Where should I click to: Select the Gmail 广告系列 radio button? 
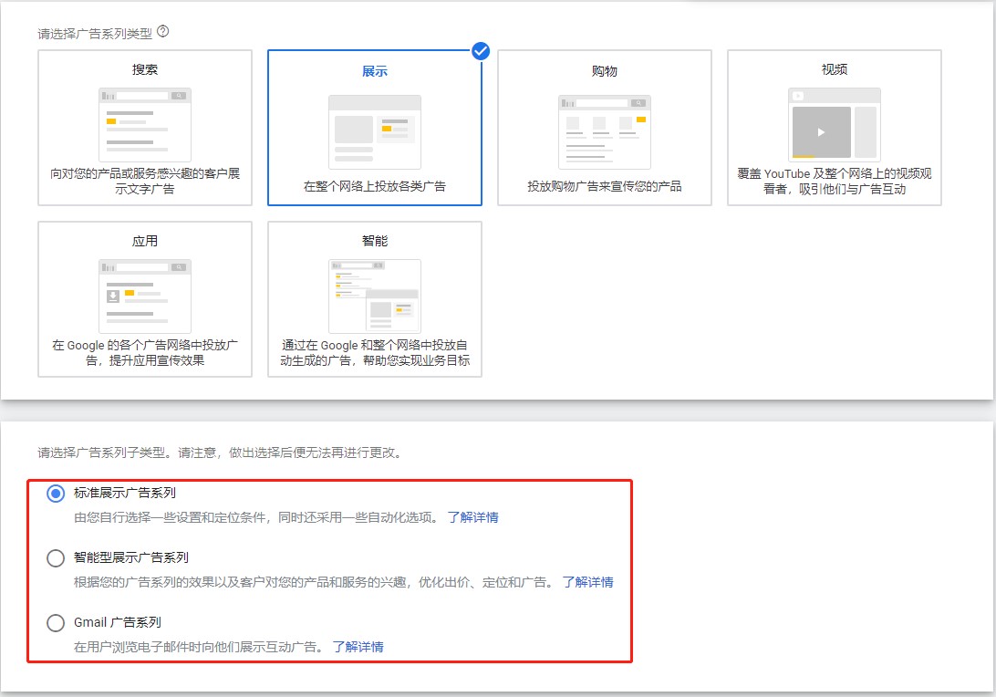(x=55, y=623)
